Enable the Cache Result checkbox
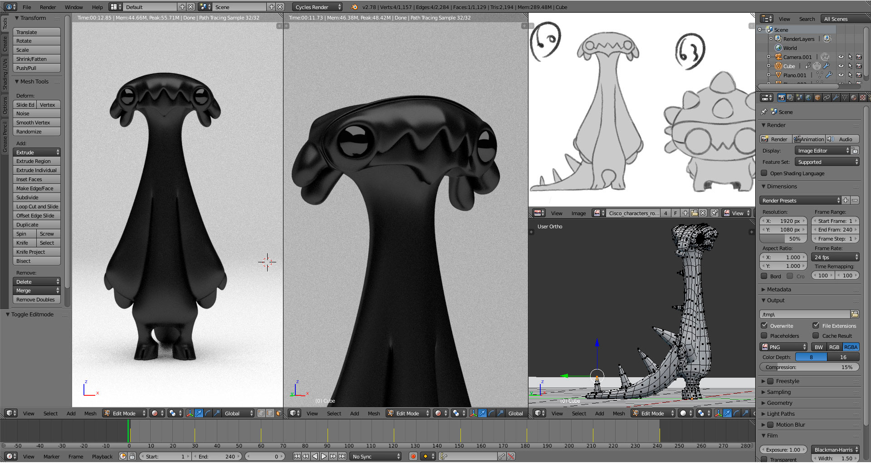The width and height of the screenshot is (871, 463). pos(816,335)
